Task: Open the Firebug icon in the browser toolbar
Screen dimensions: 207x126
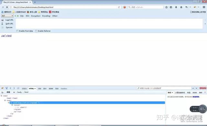Action: (x=195, y=7)
